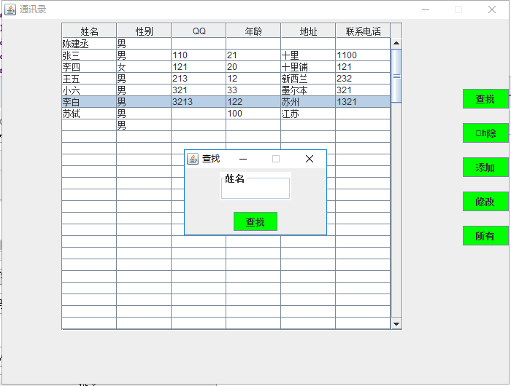
Task: Click the green delete (除) button
Action: (485, 133)
